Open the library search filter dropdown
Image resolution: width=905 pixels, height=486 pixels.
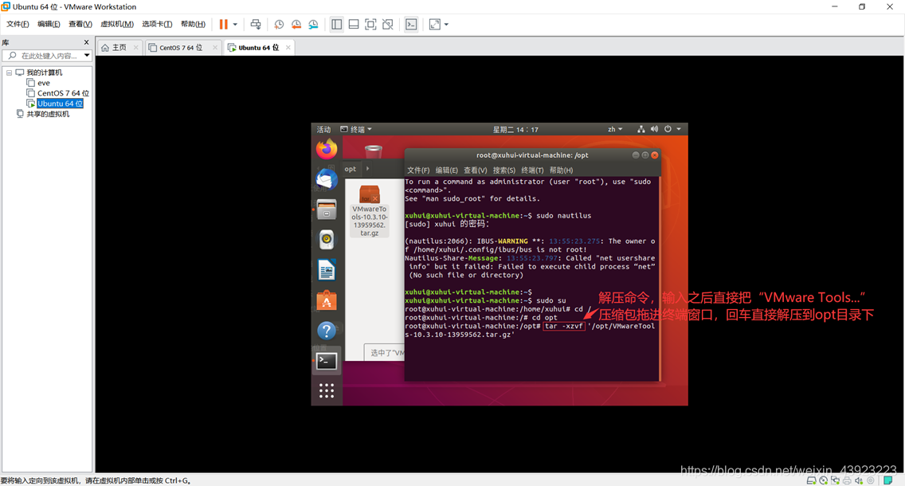87,56
